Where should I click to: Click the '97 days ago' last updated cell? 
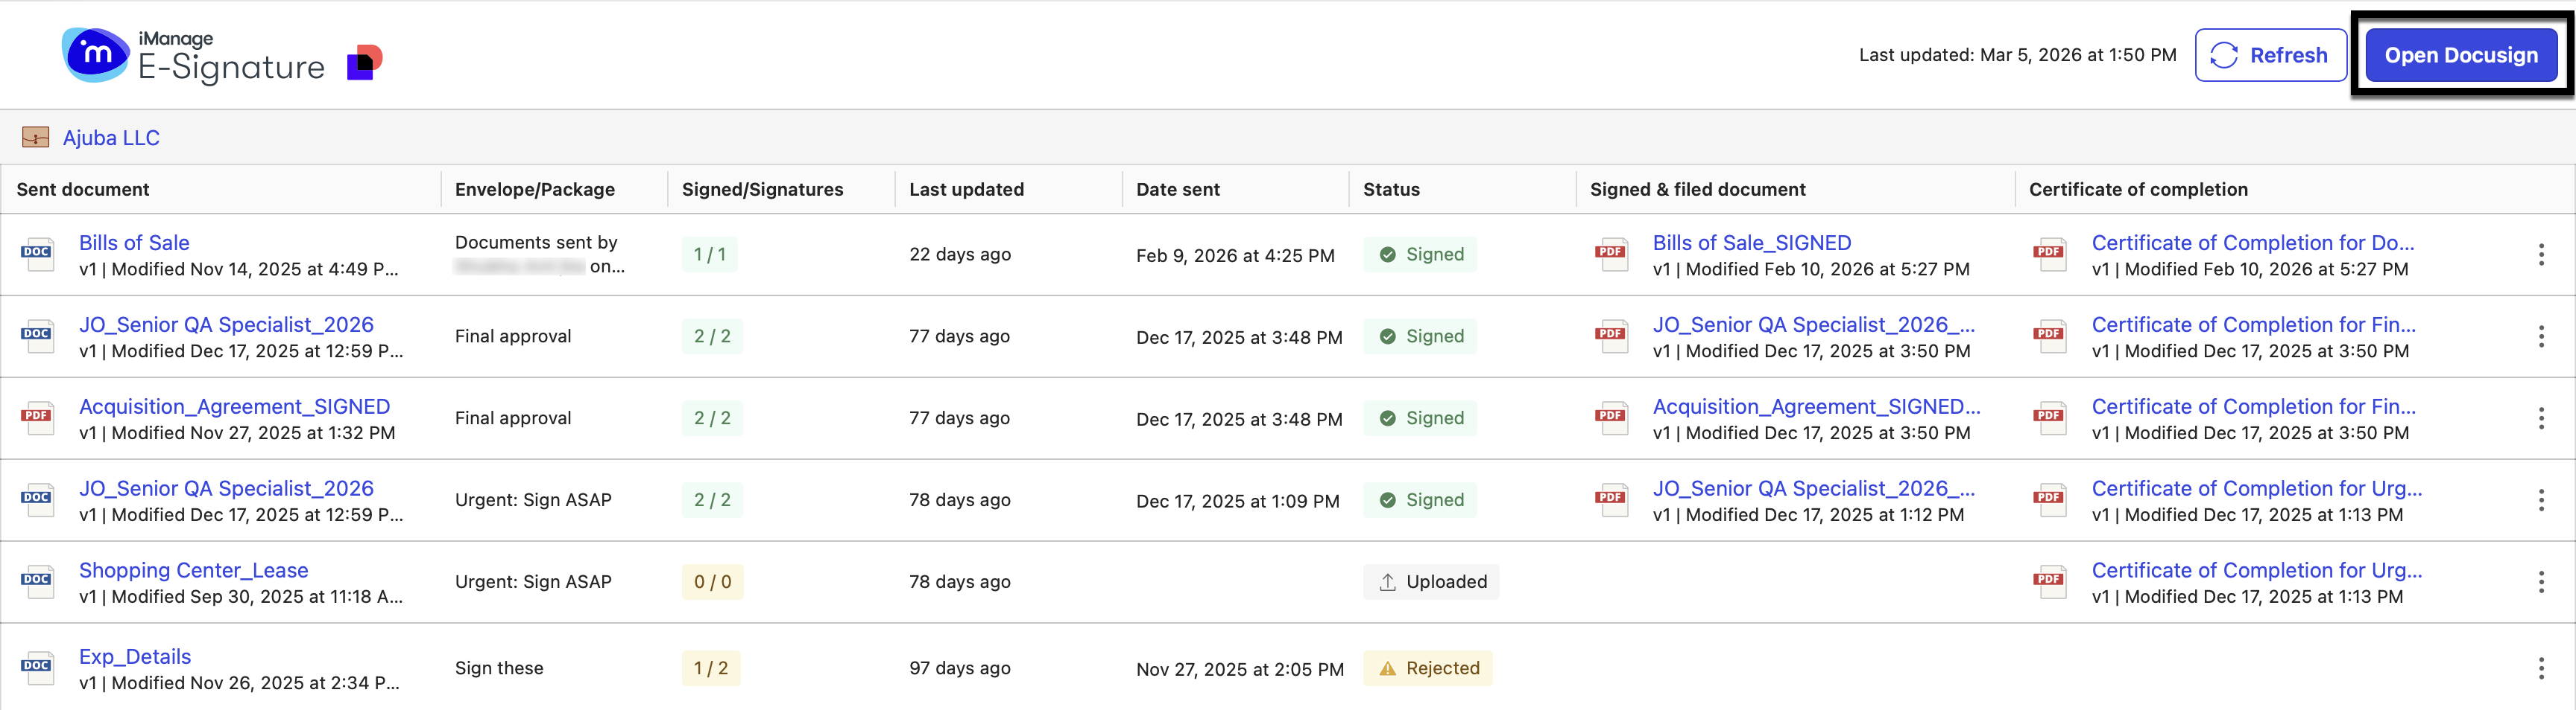point(960,668)
